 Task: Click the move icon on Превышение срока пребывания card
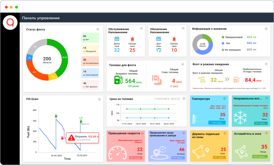[x=183, y=133]
